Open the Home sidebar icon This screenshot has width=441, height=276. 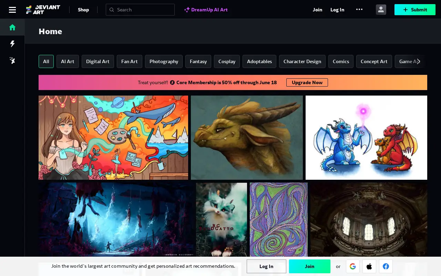[12, 27]
